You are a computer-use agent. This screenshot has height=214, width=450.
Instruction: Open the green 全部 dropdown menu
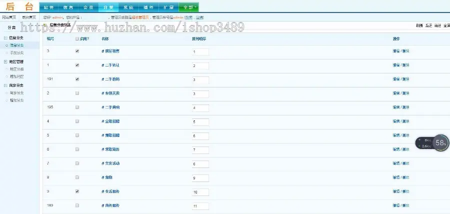pyautogui.click(x=189, y=7)
